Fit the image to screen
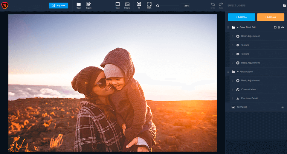Screen dimensions: 287x154 (139, 4)
